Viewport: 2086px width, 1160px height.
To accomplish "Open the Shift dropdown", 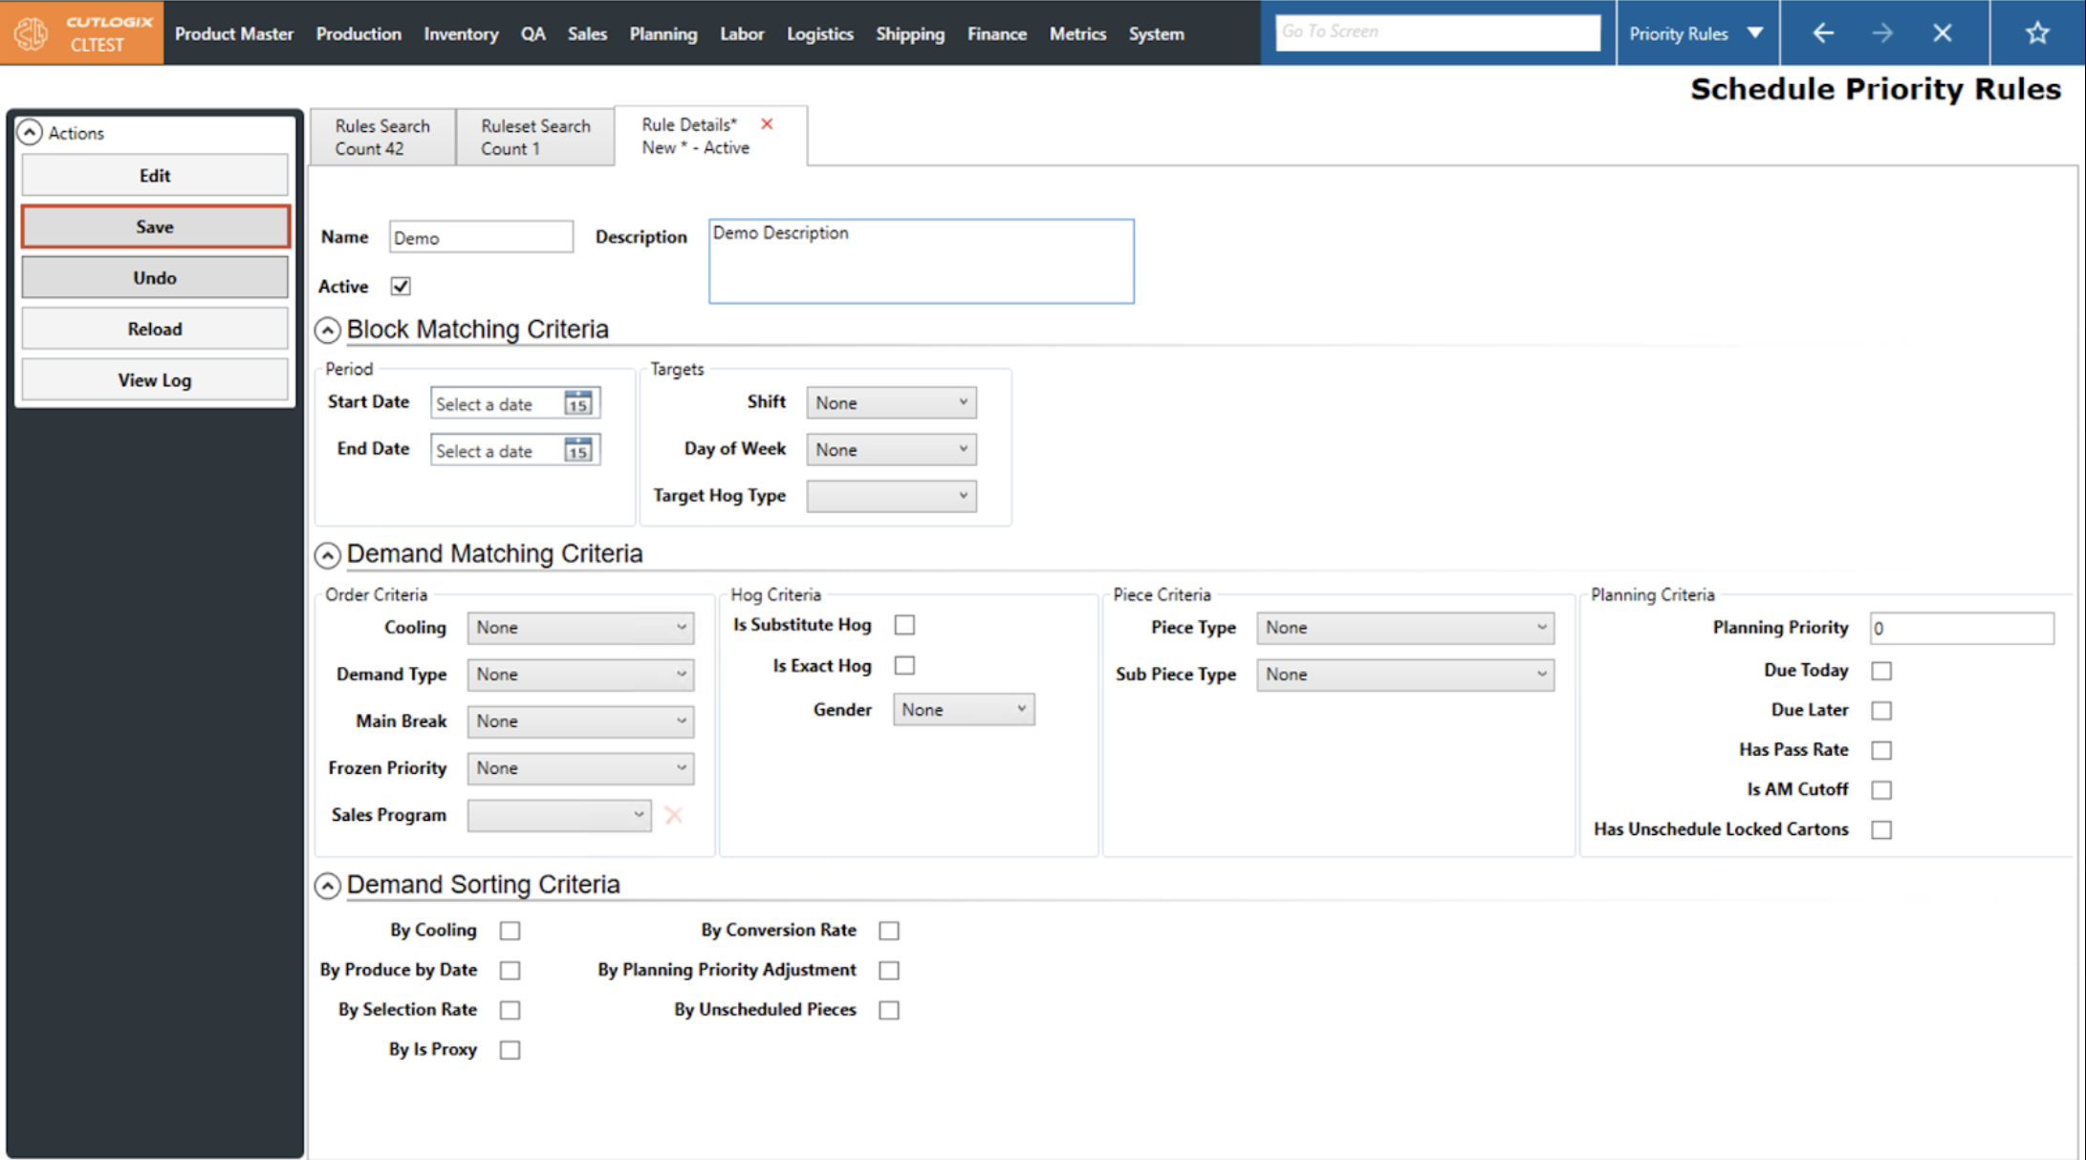I will 891,403.
